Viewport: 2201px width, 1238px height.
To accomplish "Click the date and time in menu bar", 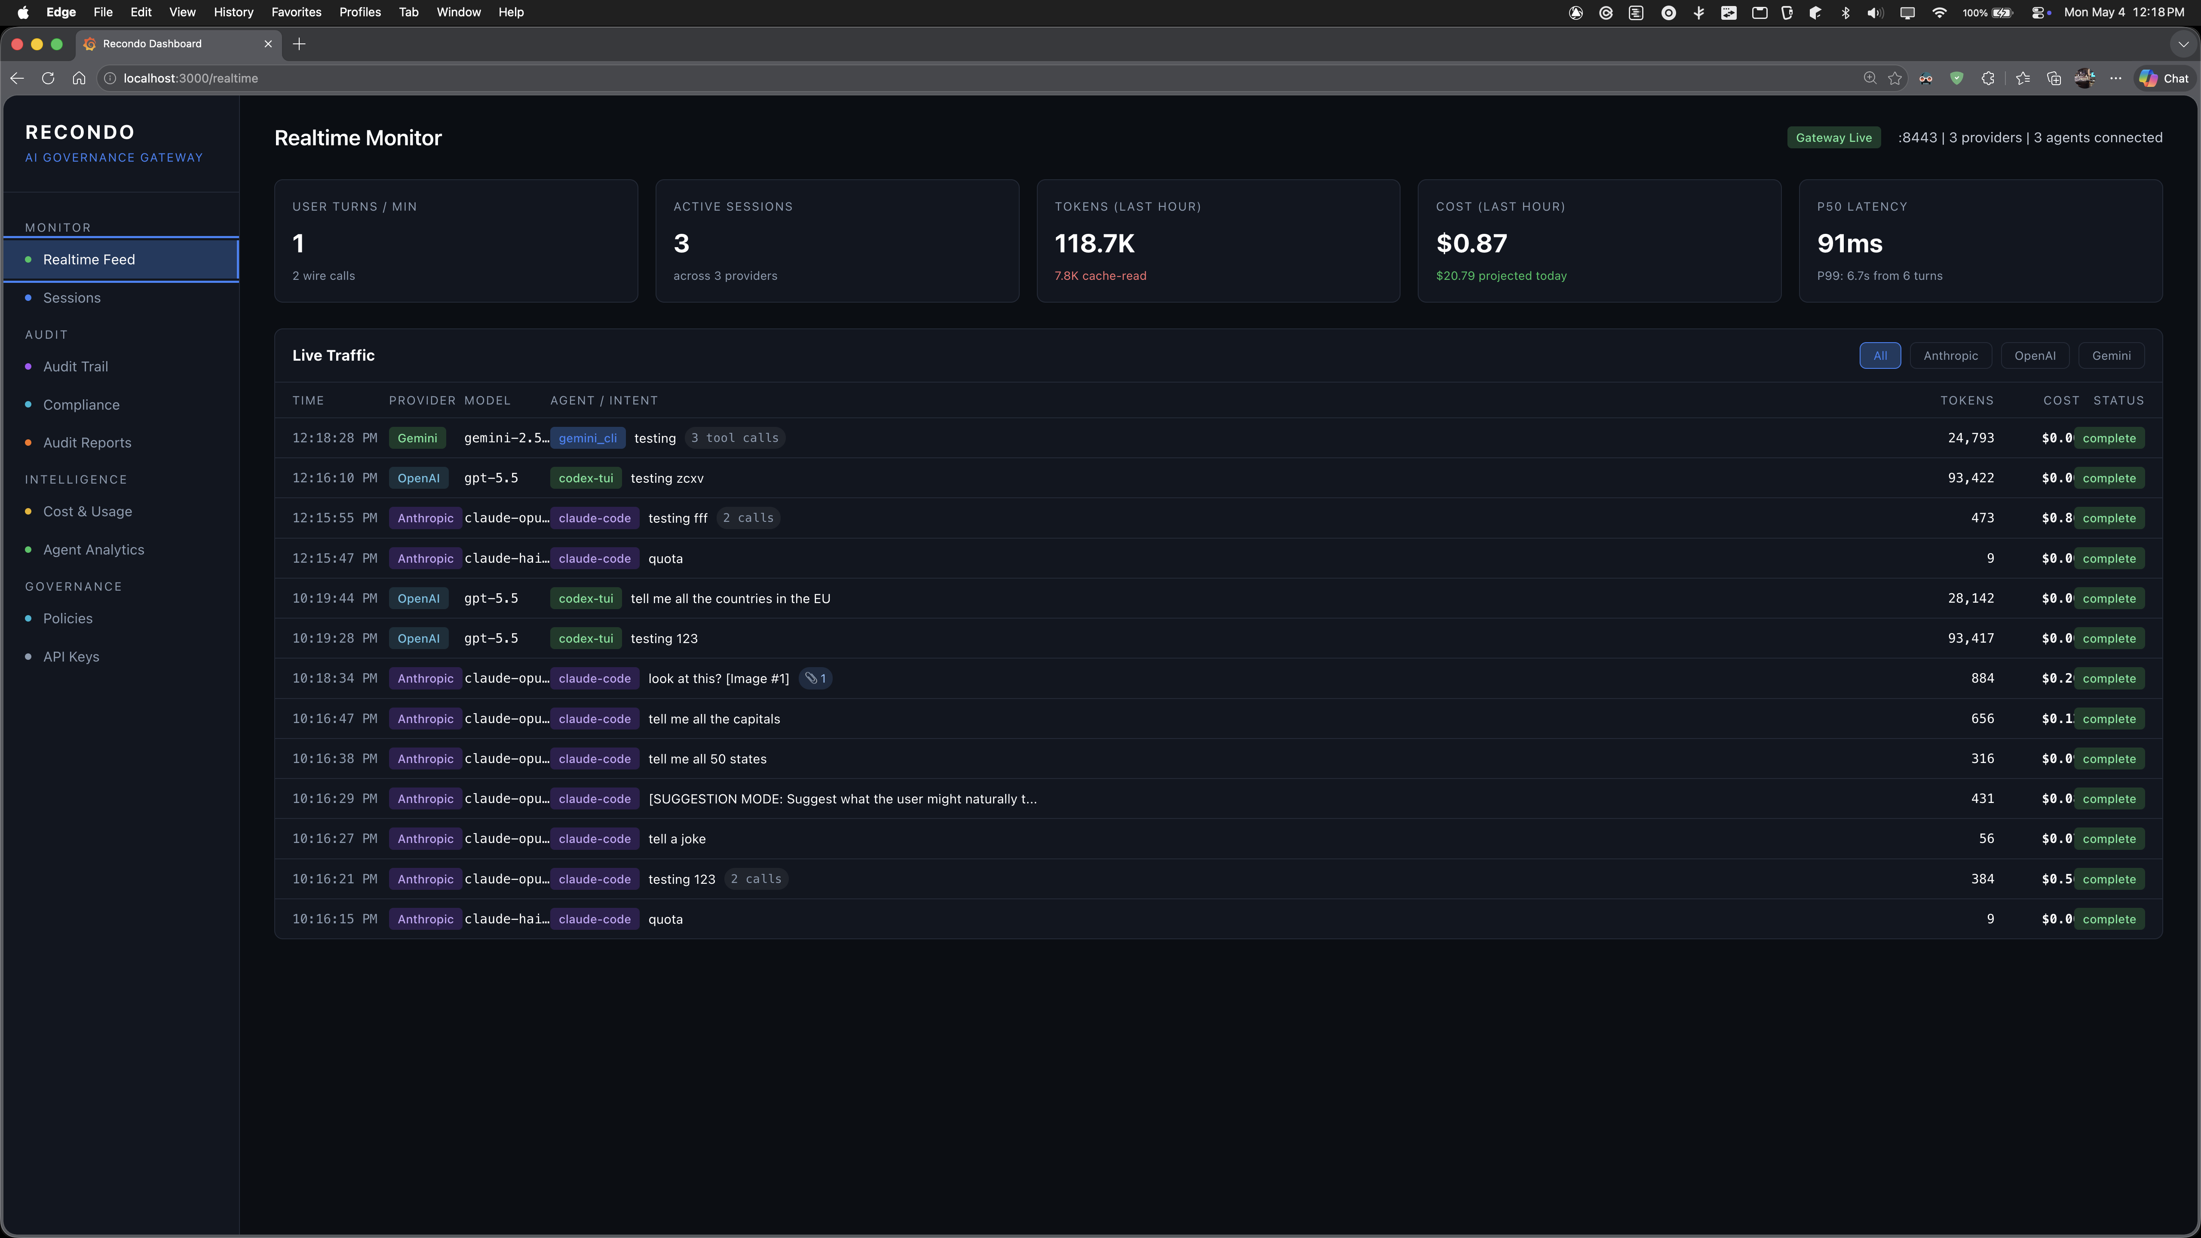I will pyautogui.click(x=2124, y=12).
